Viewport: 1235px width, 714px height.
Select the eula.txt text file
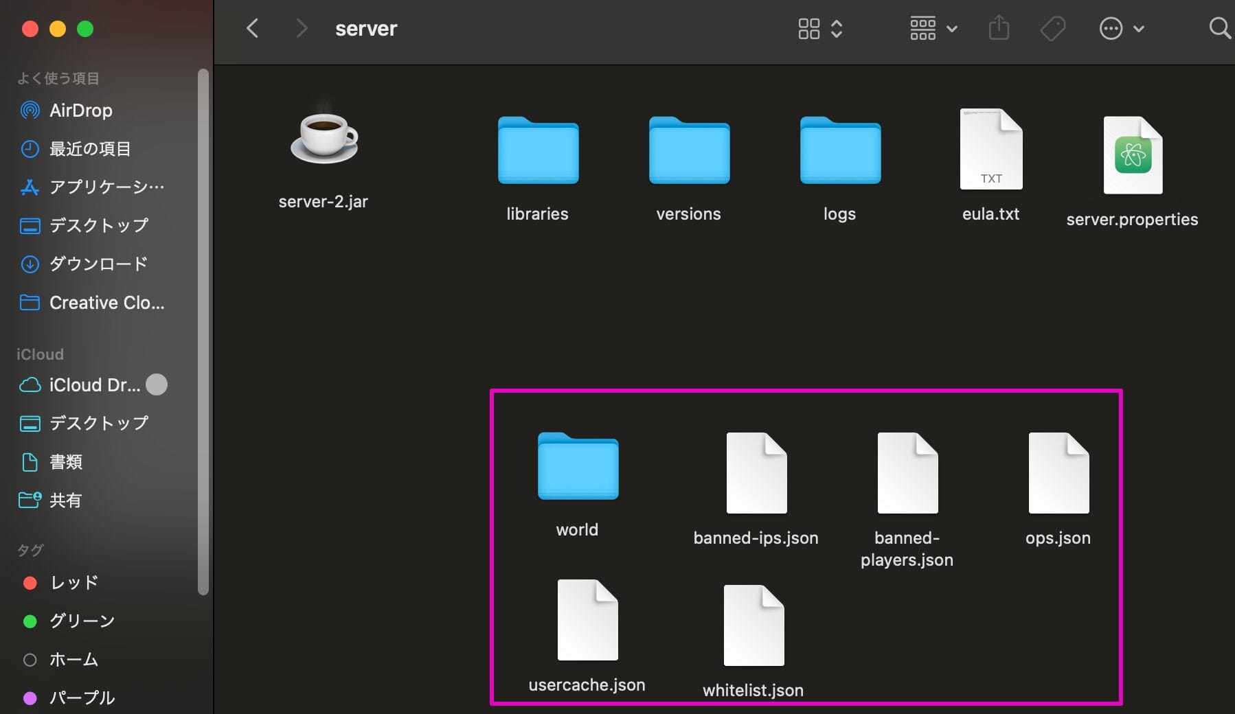990,150
